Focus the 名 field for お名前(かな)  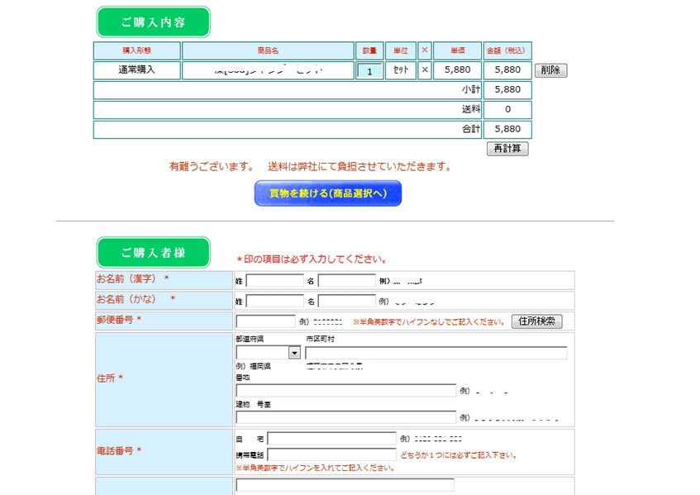pyautogui.click(x=347, y=302)
